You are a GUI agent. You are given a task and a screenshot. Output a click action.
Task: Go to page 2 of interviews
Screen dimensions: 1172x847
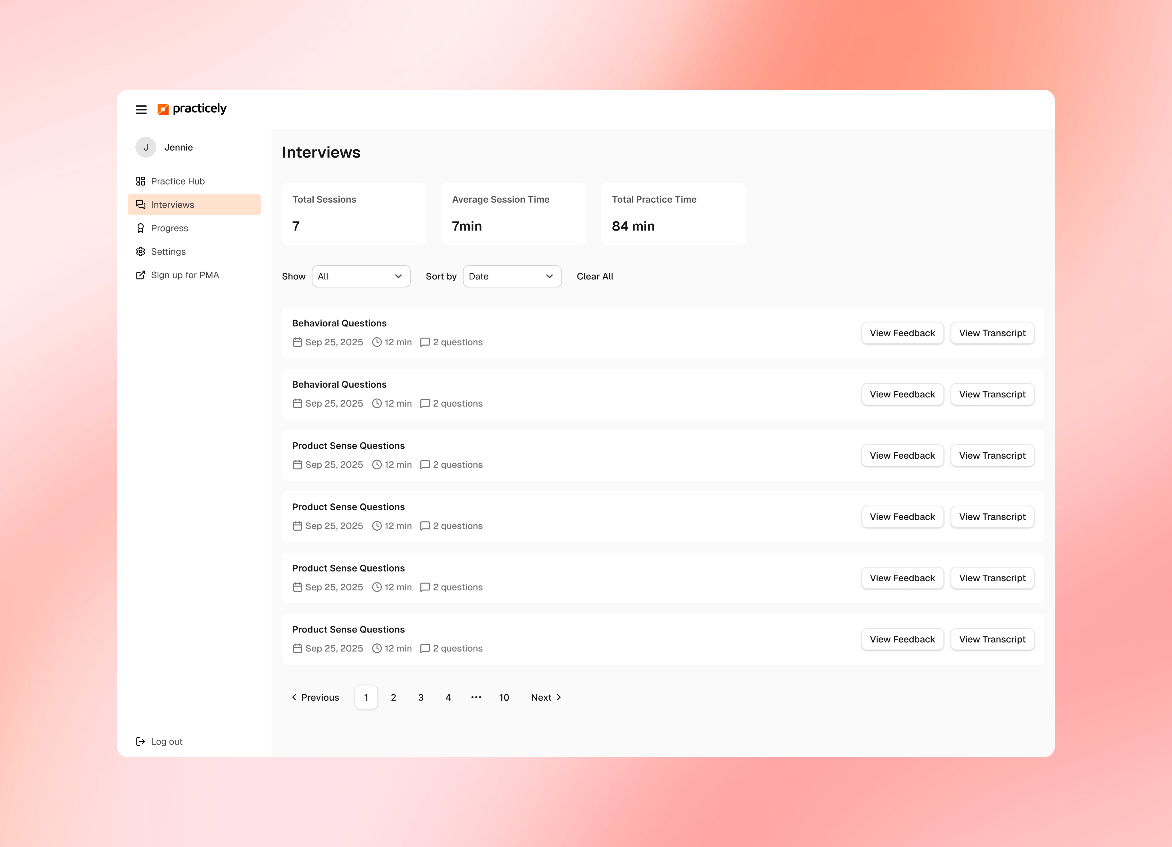(393, 697)
